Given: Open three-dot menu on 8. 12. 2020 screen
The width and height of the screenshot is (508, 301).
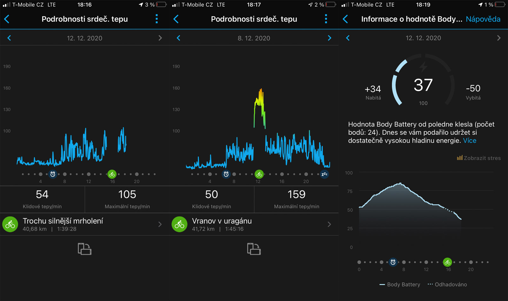Looking at the screenshot, I should coord(326,19).
